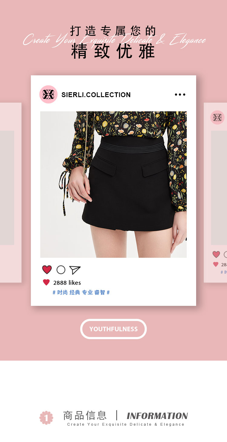Click the red heart like icon
227x442 pixels.
(47, 270)
